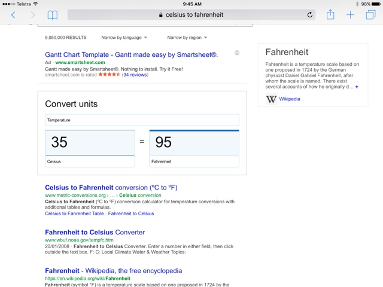Open Wikipedia link in Fahrenheit panel
Image resolution: width=383 pixels, height=287 pixels.
tap(290, 99)
